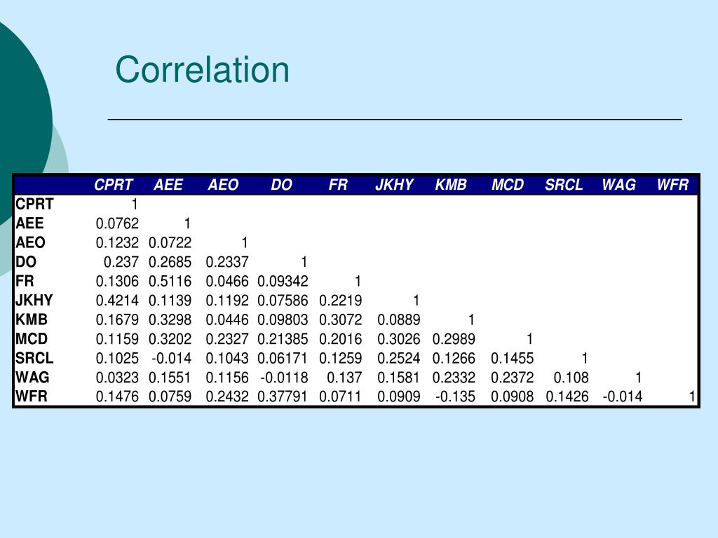Select the cell showing 0.237

pyautogui.click(x=121, y=262)
